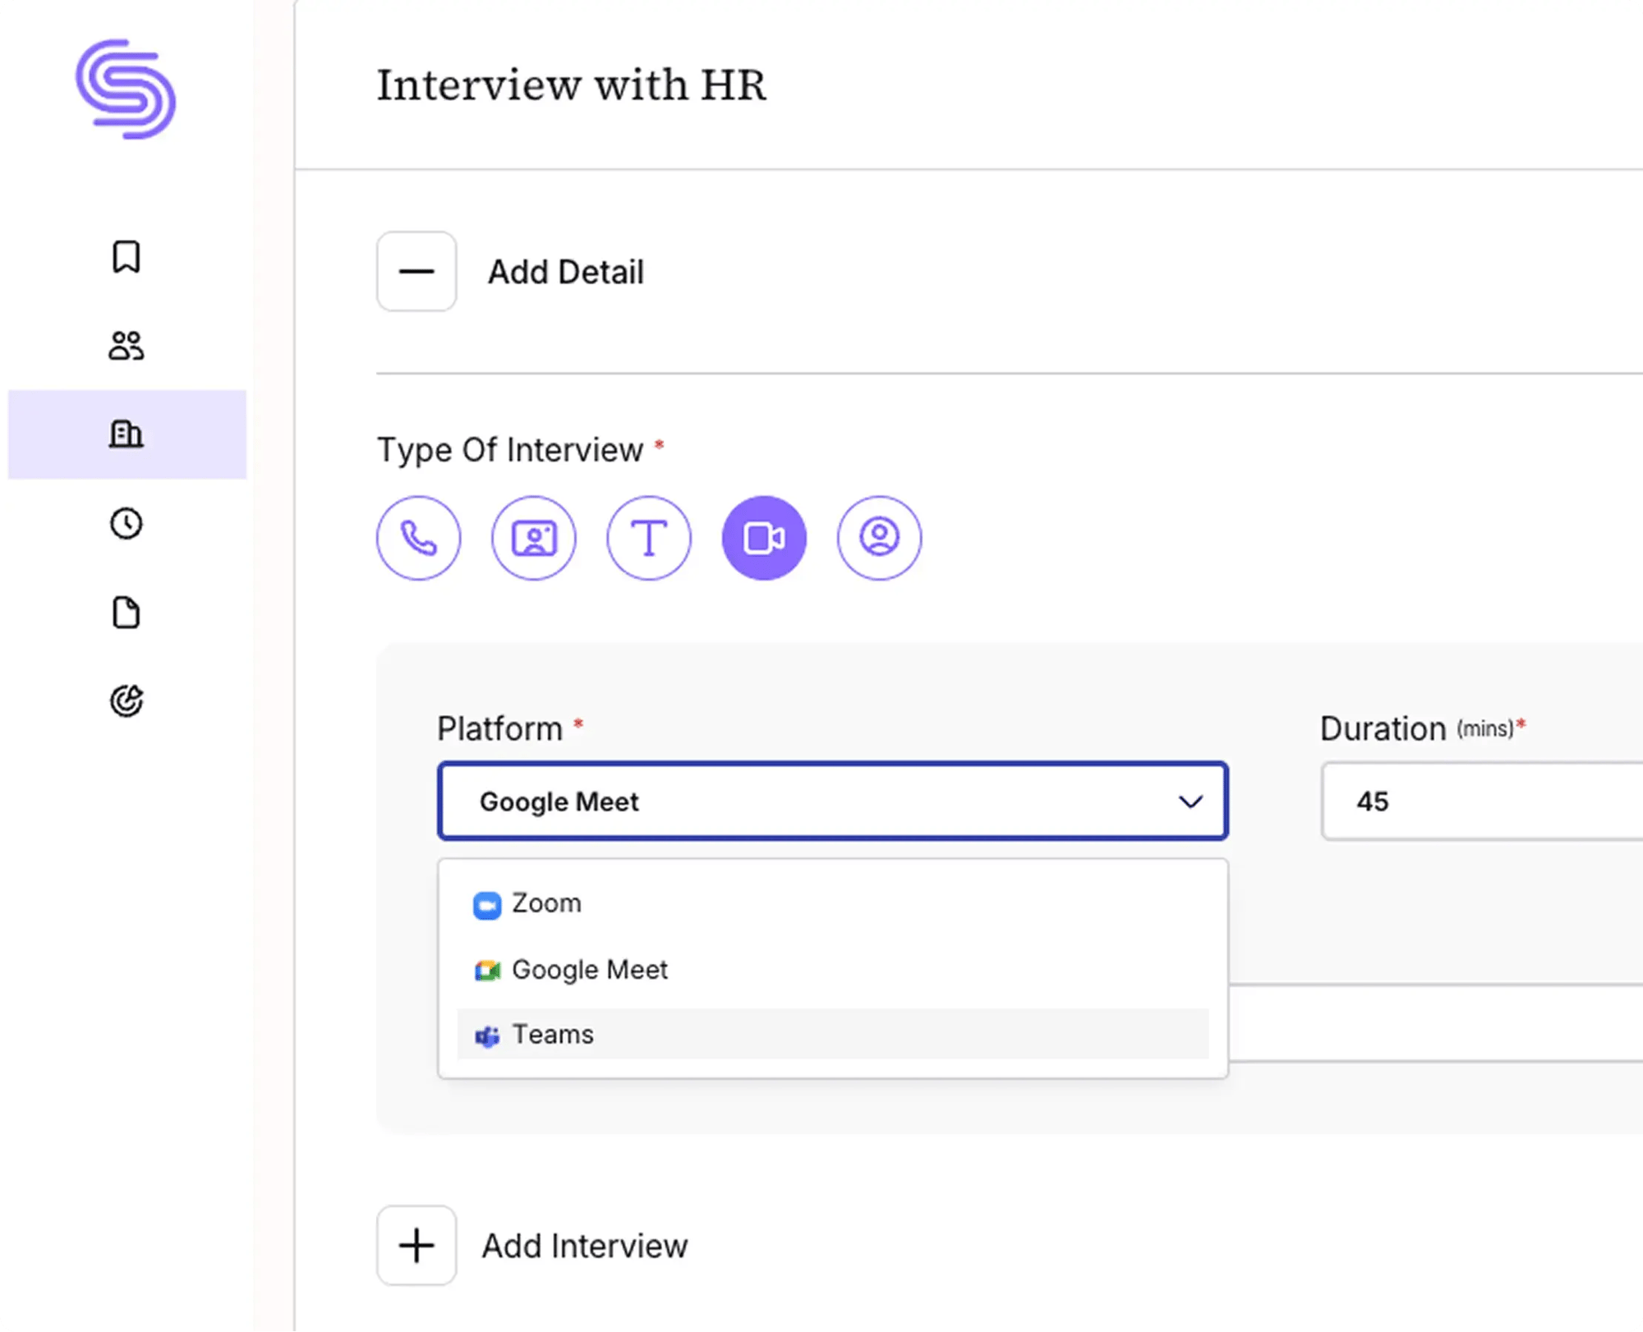This screenshot has width=1643, height=1332.
Task: Open the people/candidates section in the sidebar
Action: [127, 346]
